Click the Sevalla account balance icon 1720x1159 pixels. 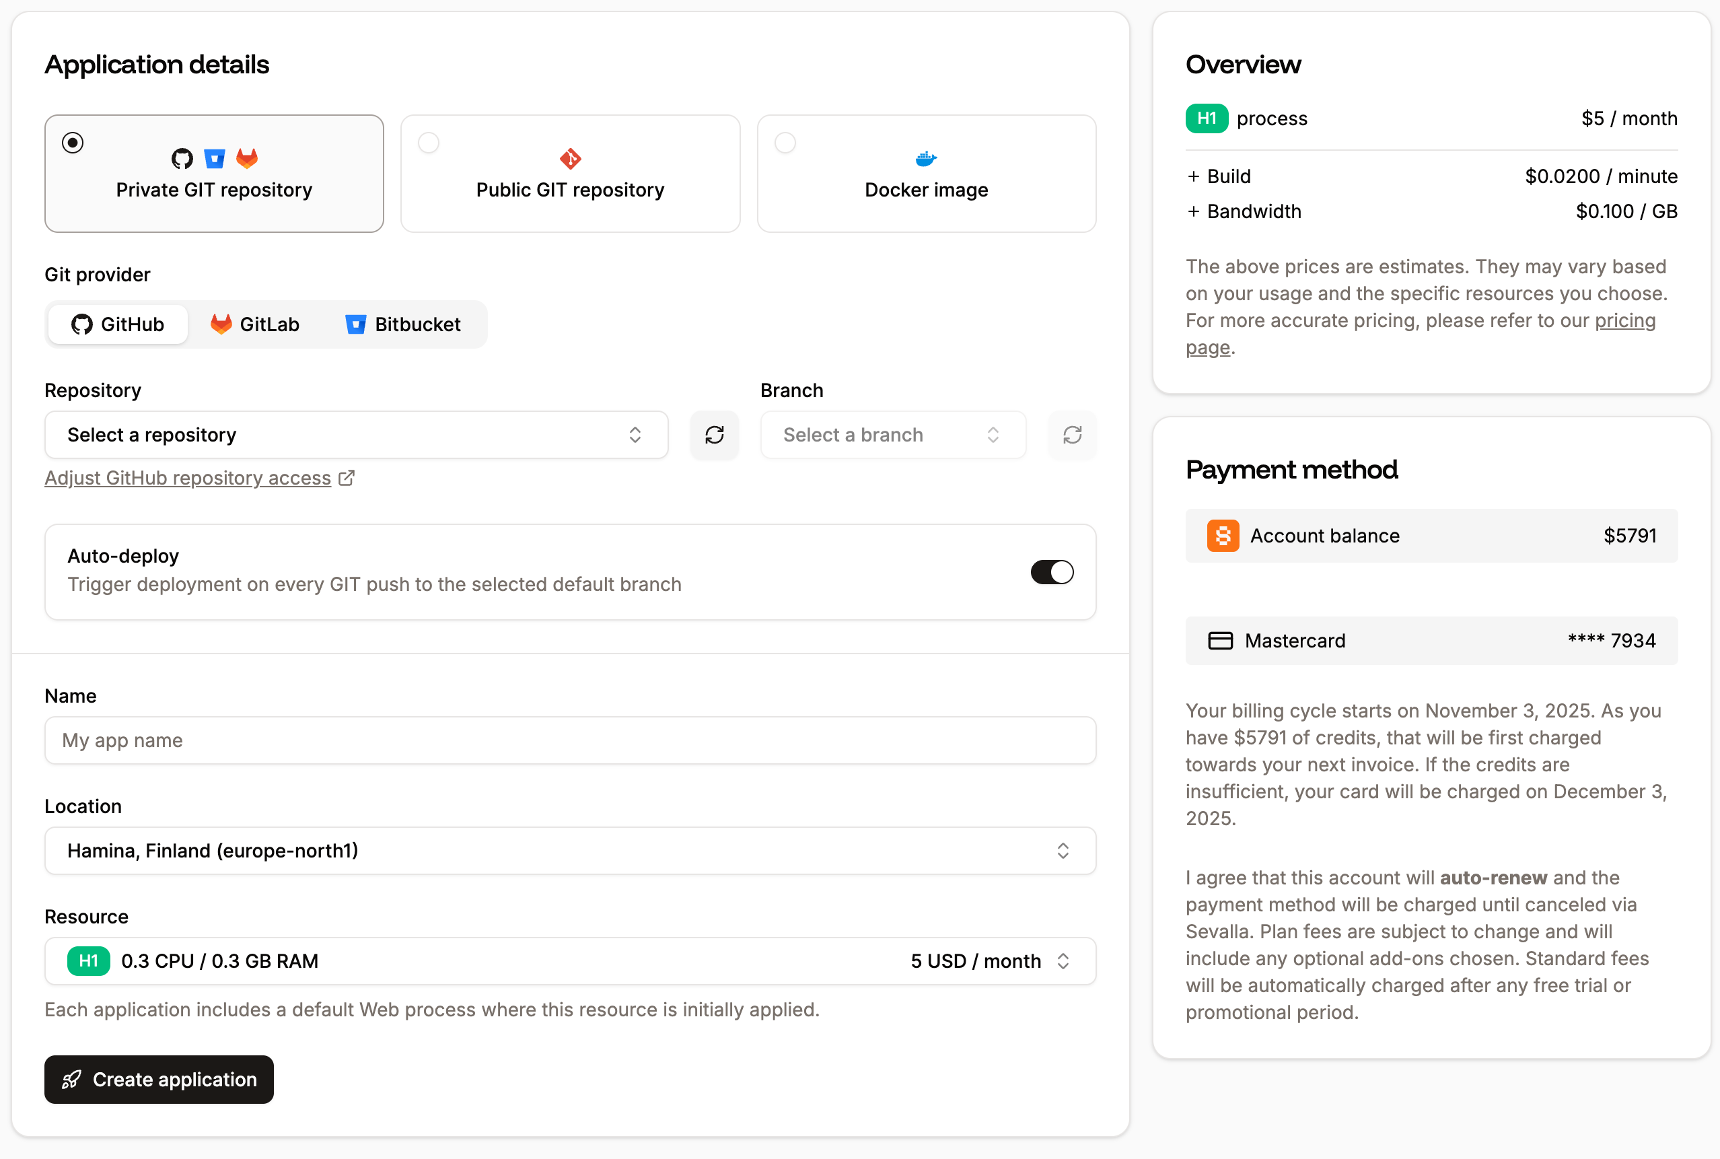[x=1222, y=535]
